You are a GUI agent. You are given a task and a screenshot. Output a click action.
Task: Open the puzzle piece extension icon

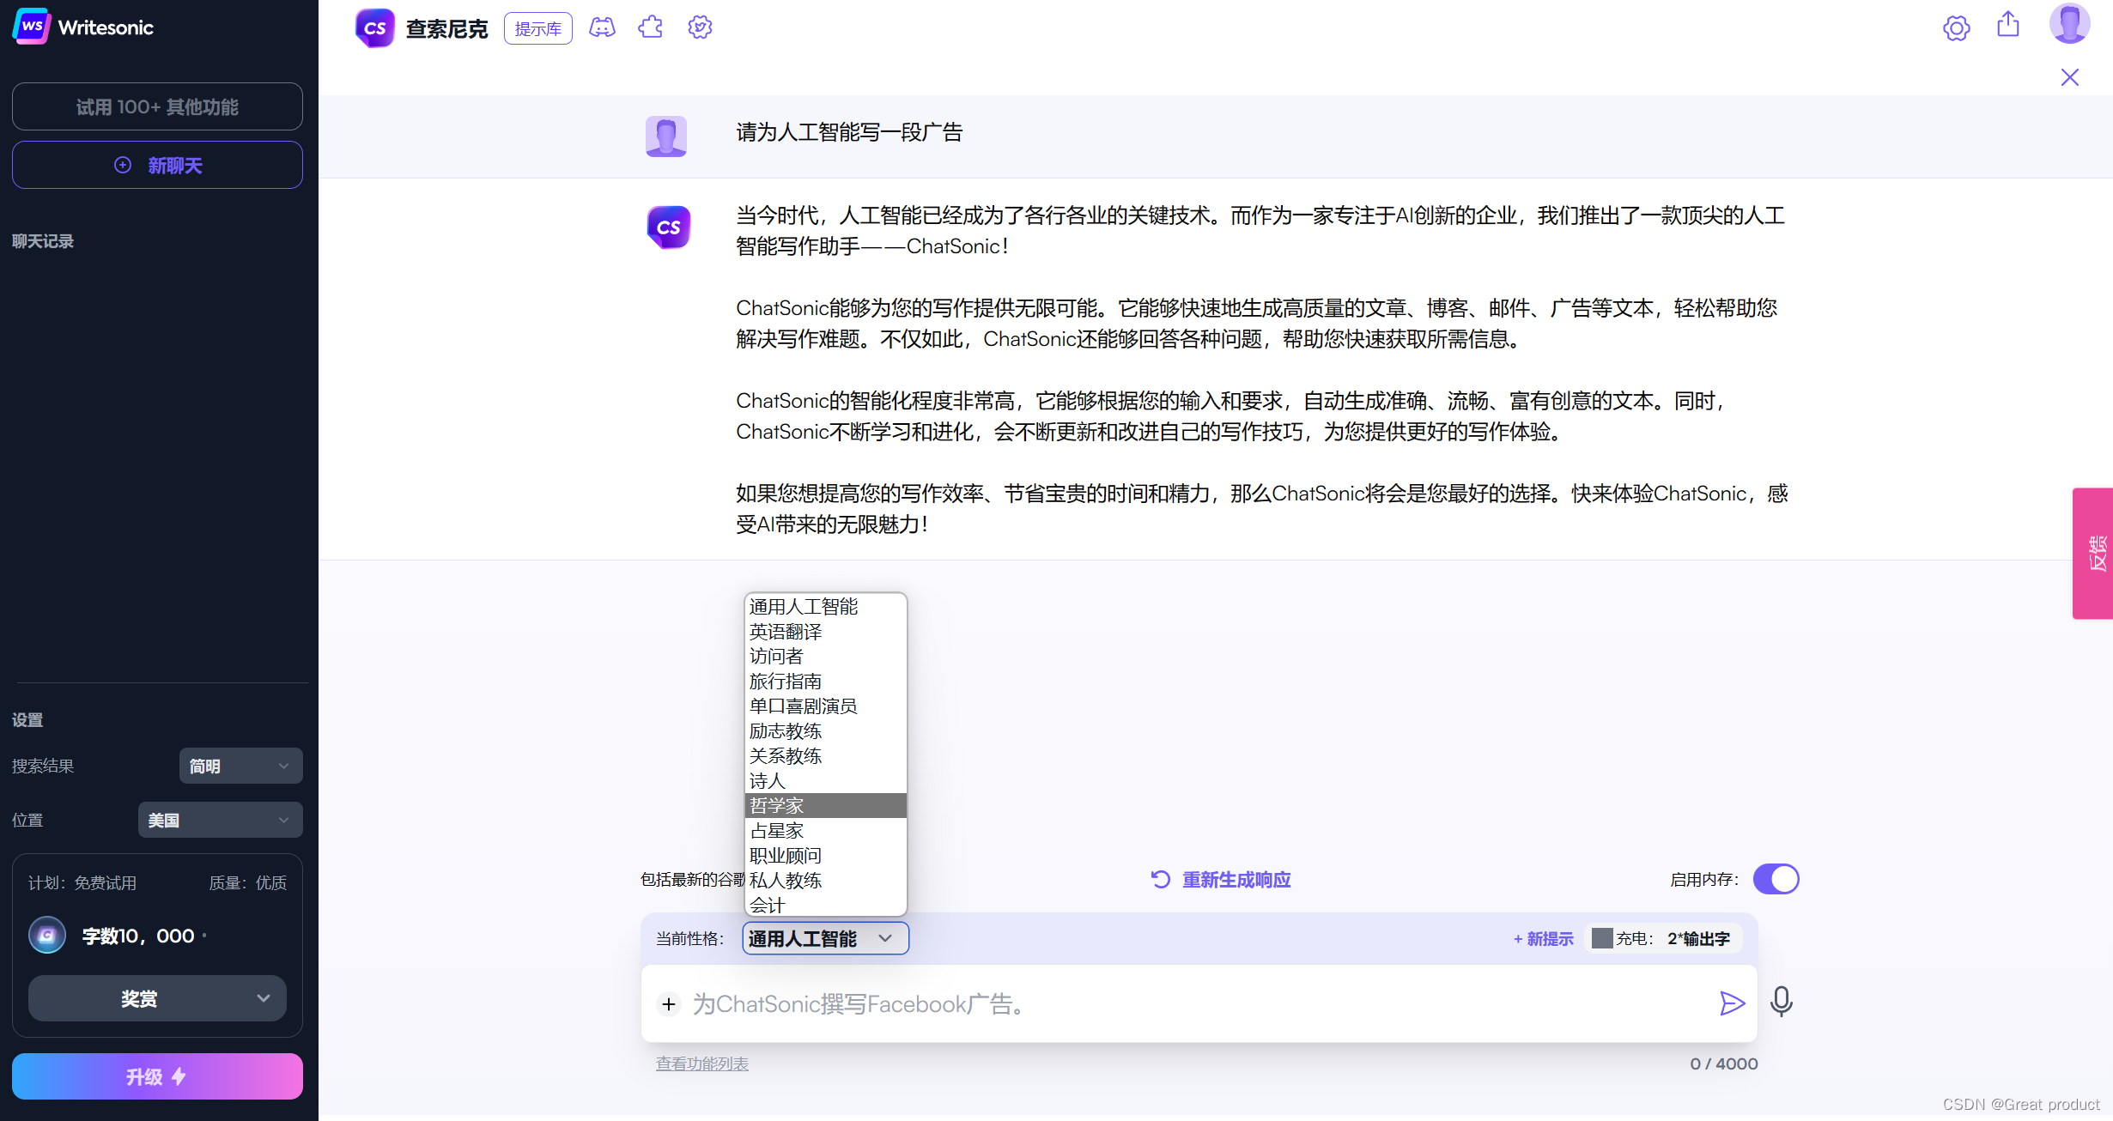pyautogui.click(x=651, y=27)
